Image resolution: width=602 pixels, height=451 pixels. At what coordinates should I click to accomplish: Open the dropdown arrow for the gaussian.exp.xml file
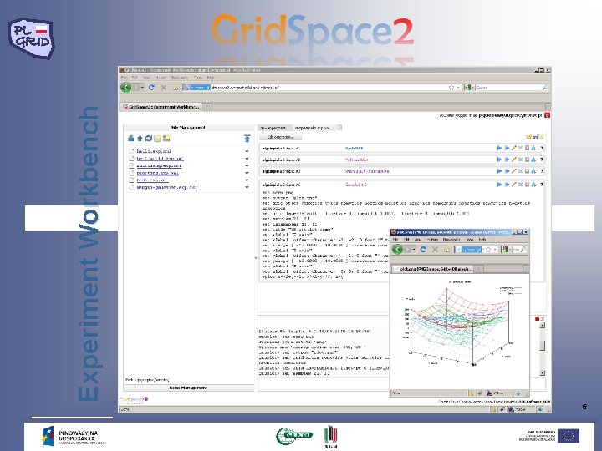[247, 188]
